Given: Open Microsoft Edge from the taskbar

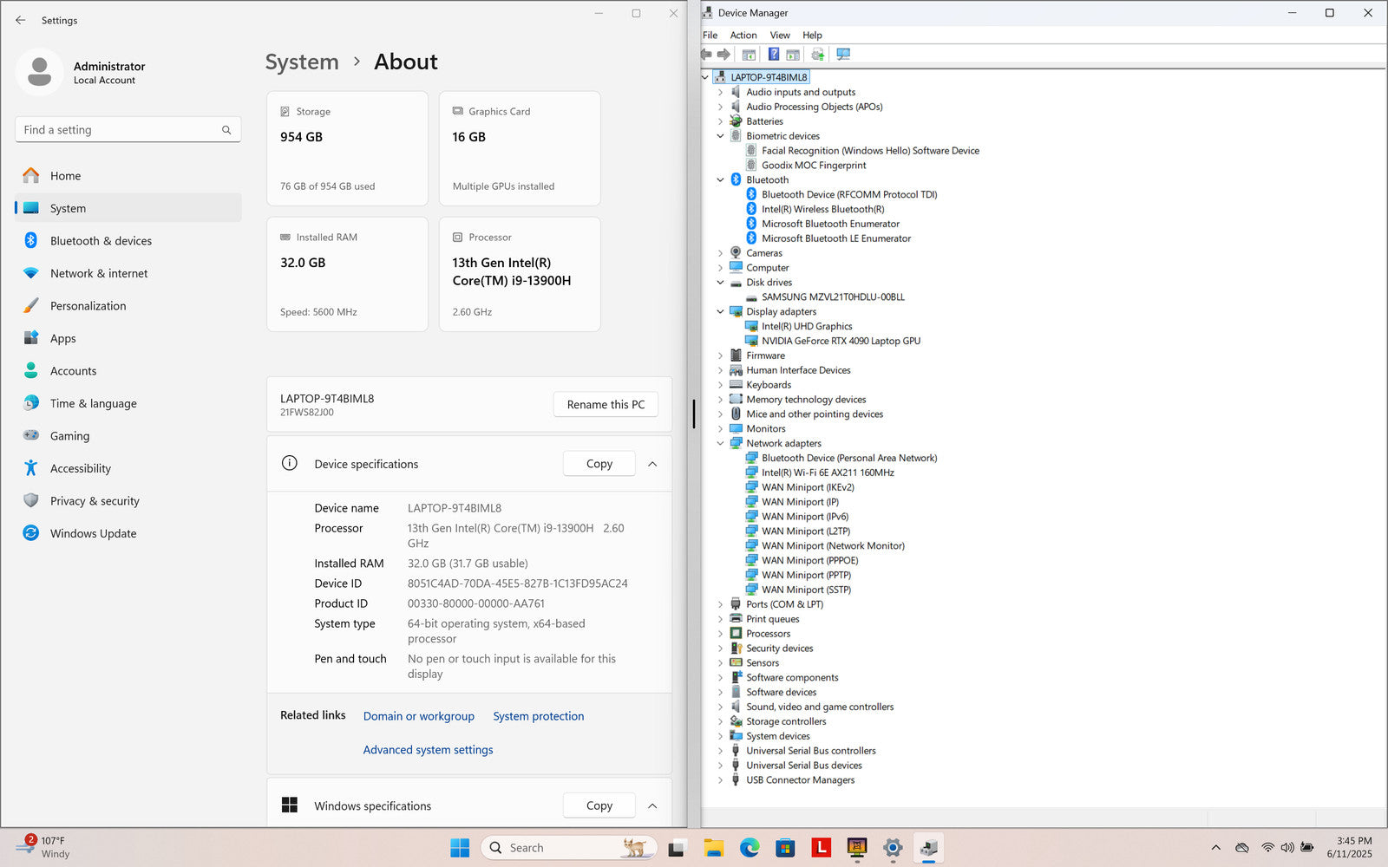Looking at the screenshot, I should click(x=750, y=848).
